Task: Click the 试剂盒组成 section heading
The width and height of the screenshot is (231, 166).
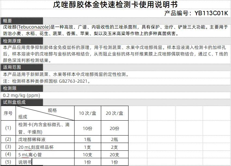Action: 14,102
